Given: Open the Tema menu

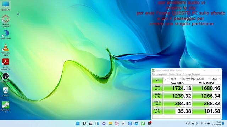Looking at the screenshot, I should pos(178,74).
